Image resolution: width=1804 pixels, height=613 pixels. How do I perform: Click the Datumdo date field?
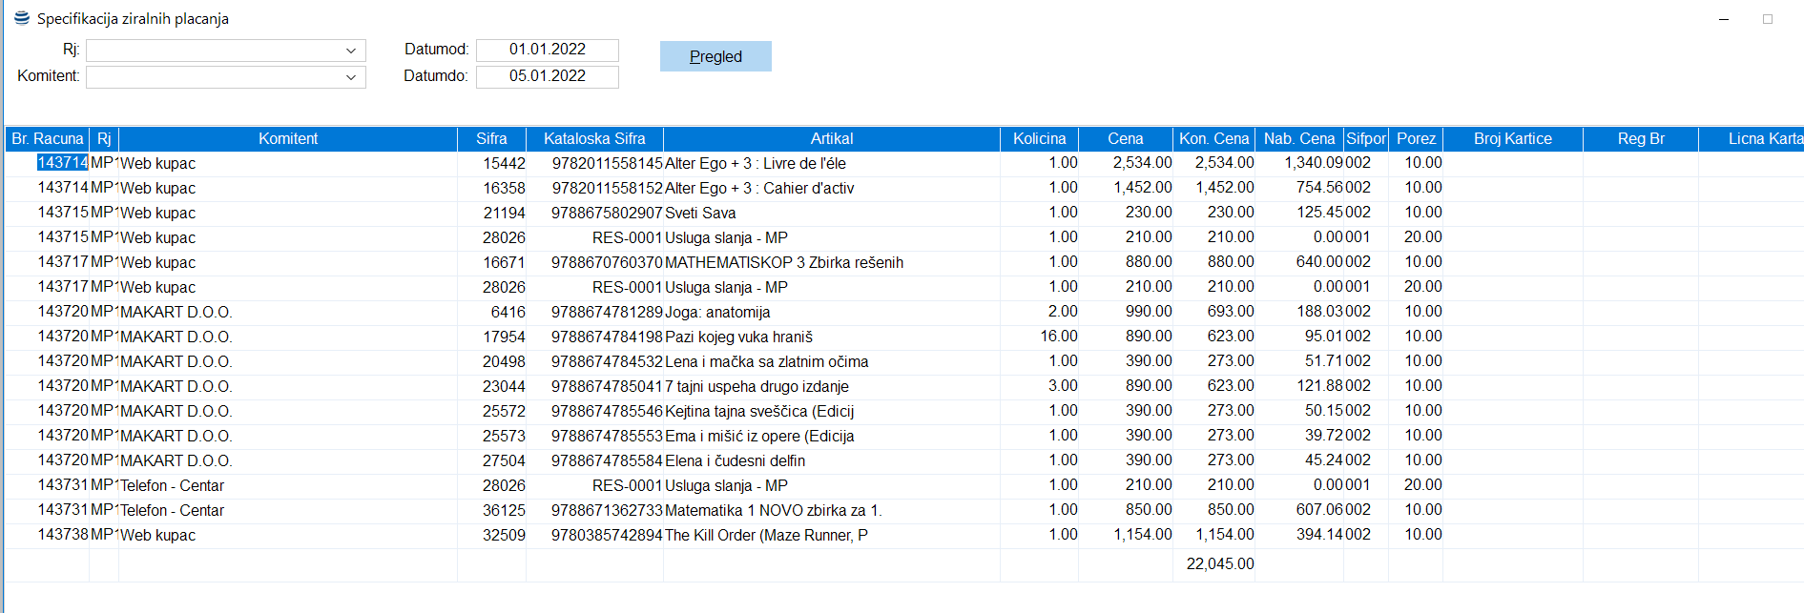(547, 76)
